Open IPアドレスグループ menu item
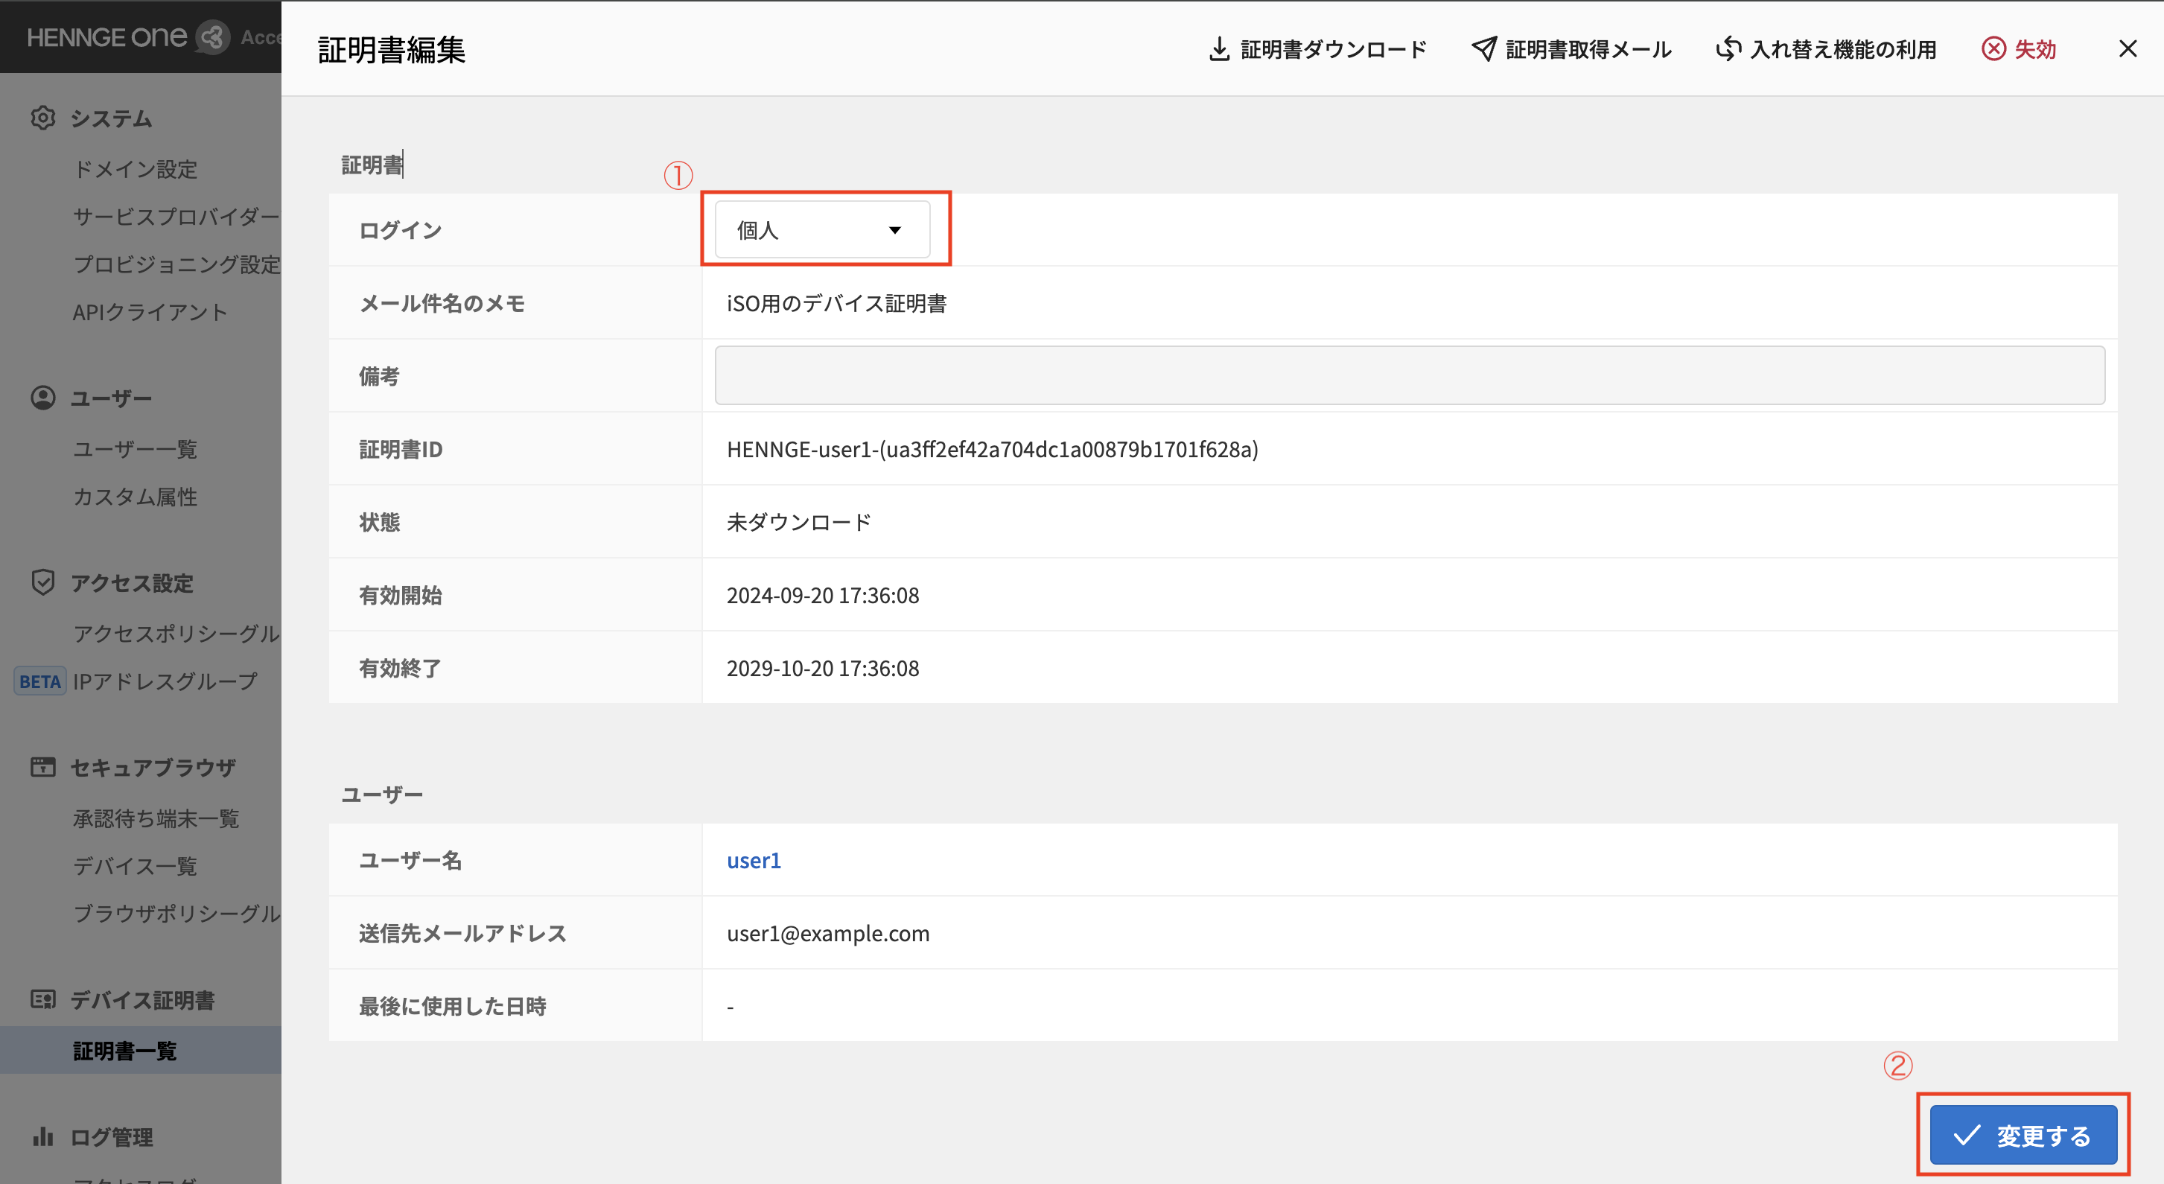 coord(165,681)
